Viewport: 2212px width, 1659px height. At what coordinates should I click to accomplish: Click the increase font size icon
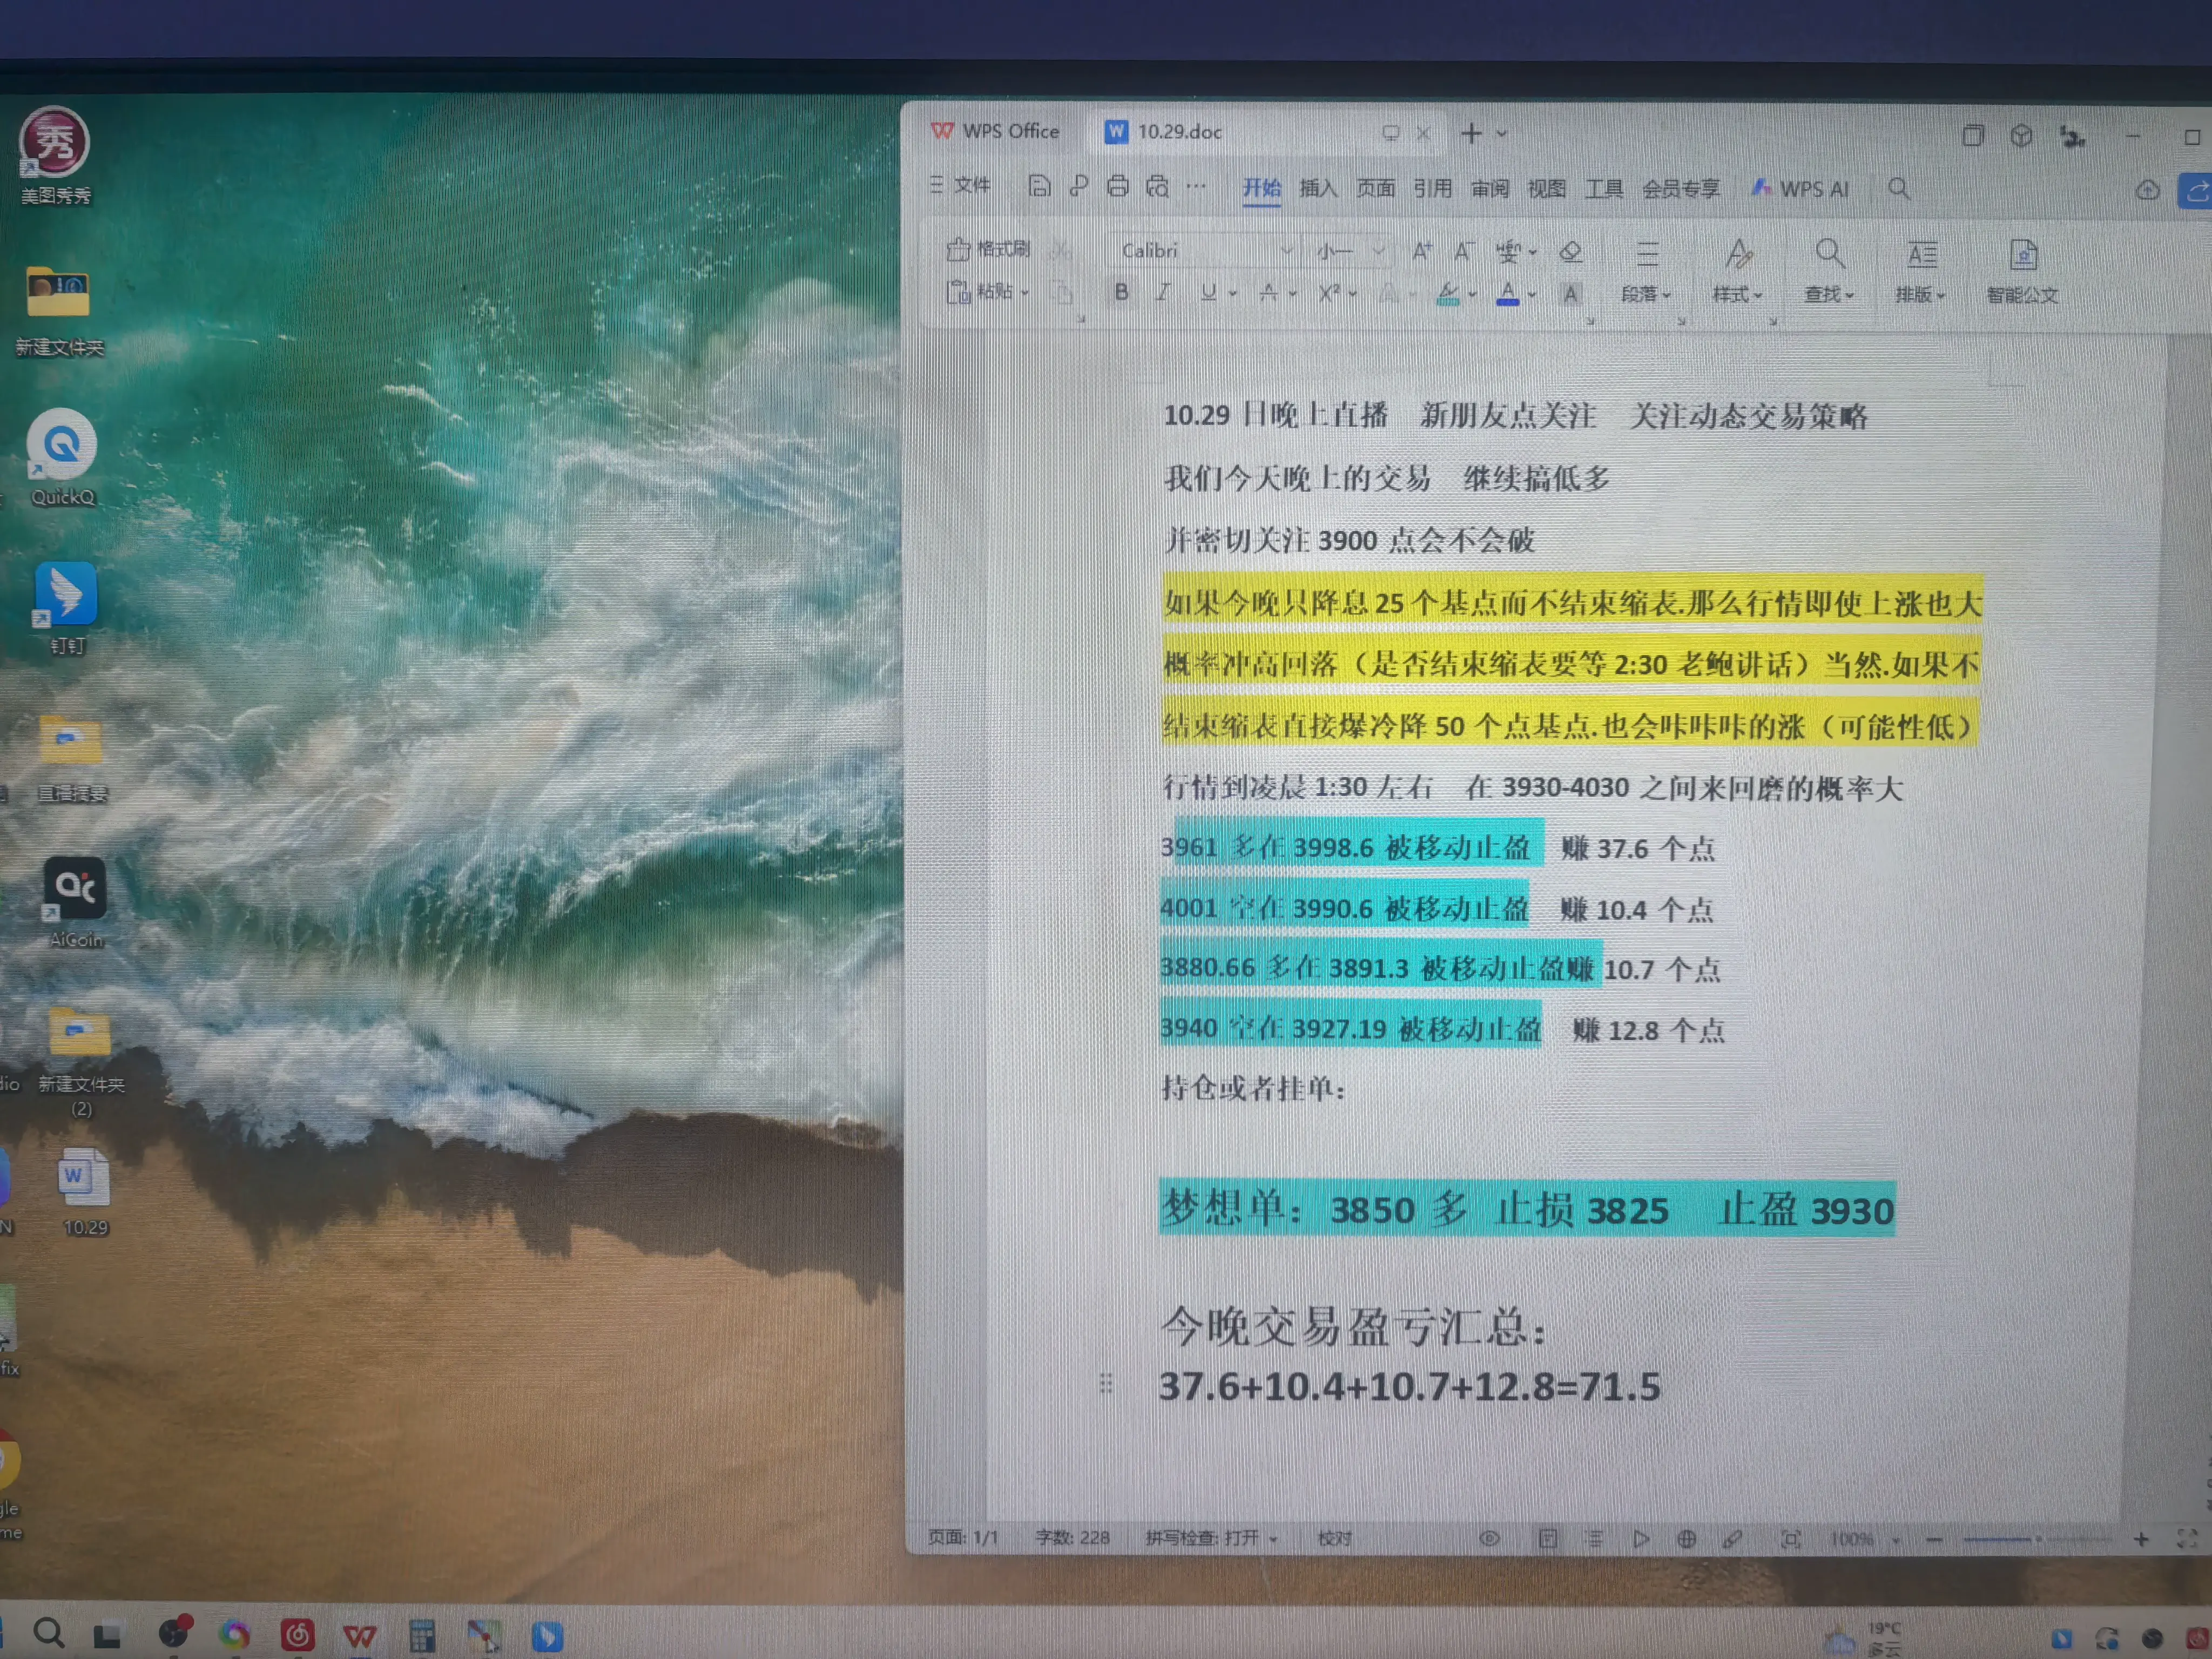point(1421,251)
